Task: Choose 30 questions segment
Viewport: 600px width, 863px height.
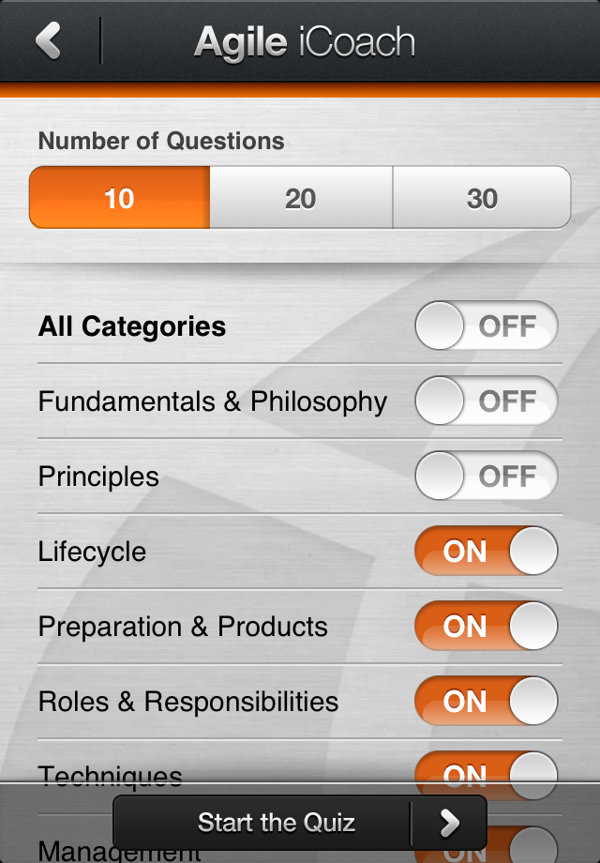Action: (x=482, y=198)
